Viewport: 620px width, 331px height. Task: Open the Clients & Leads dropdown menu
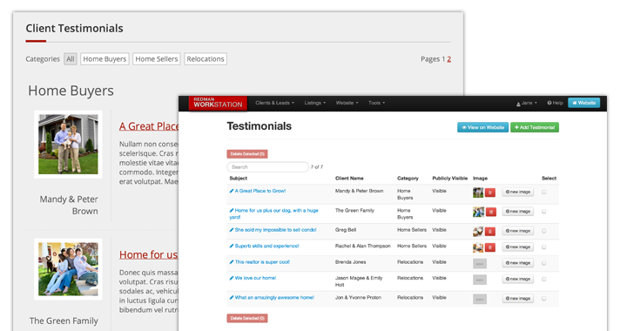click(275, 103)
